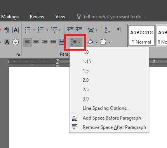Open Line Spacing Options

pyautogui.click(x=110, y=108)
